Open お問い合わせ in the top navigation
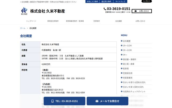The image size is (172, 108). (140, 21)
